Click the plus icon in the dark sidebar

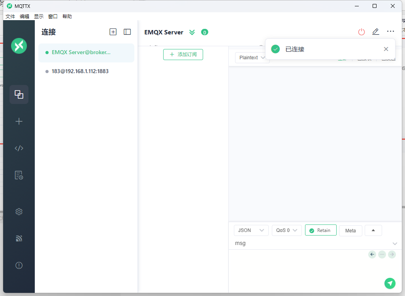click(19, 121)
